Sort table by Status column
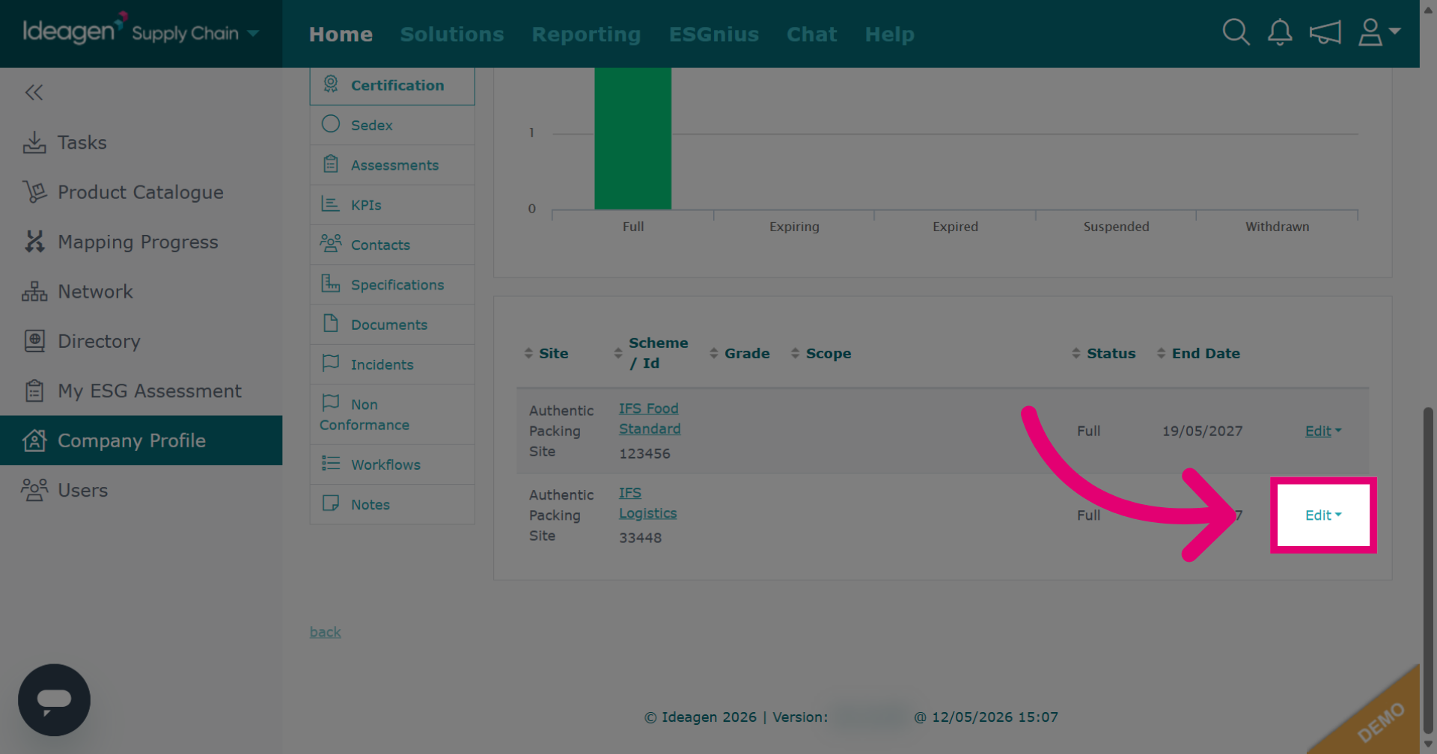 click(1103, 353)
